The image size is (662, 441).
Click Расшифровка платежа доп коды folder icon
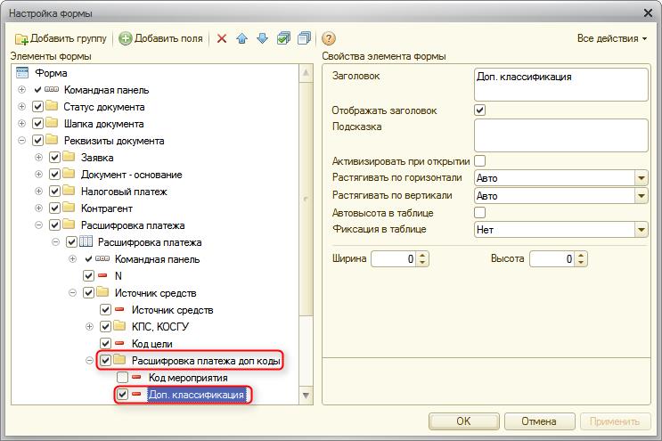[119, 360]
